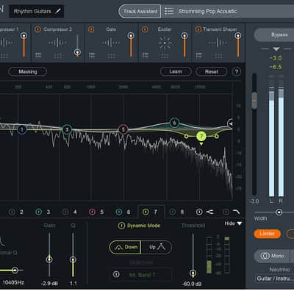Grab the Transient Shaper dotted reorder handle

218,56
